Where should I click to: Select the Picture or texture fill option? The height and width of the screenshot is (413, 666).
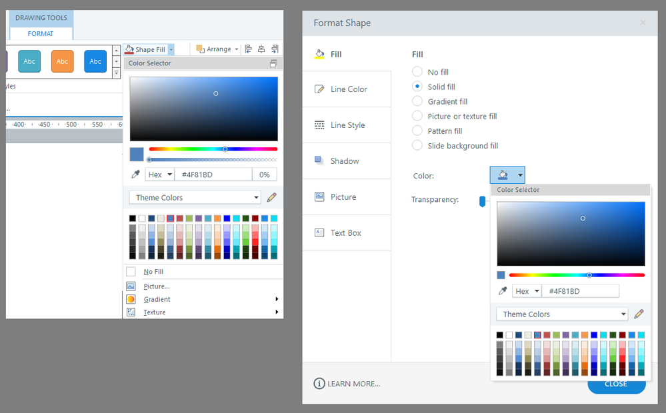tap(417, 116)
